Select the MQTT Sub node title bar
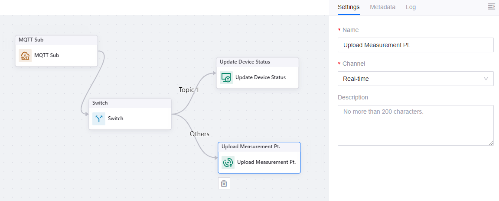499x201 pixels. point(56,40)
